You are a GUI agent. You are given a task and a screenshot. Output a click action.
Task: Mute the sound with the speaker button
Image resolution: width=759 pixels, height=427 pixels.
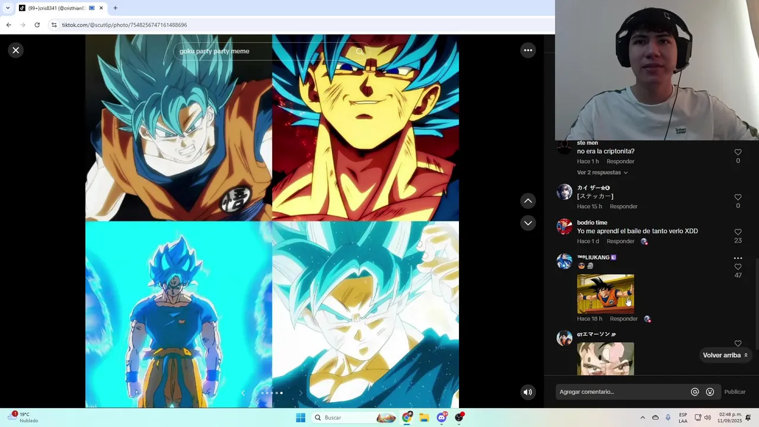pos(528,392)
